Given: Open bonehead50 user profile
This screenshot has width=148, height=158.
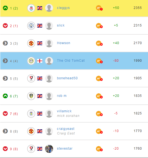Looking at the screenshot, I should tap(67, 78).
